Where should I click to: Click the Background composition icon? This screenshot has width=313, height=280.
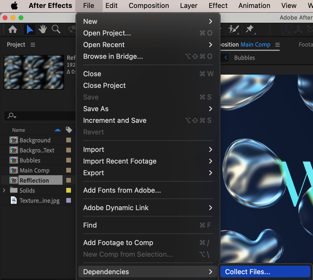tap(14, 140)
